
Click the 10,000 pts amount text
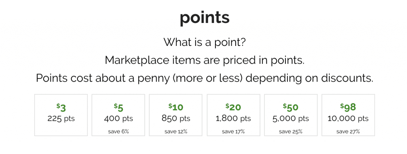tap(348, 119)
